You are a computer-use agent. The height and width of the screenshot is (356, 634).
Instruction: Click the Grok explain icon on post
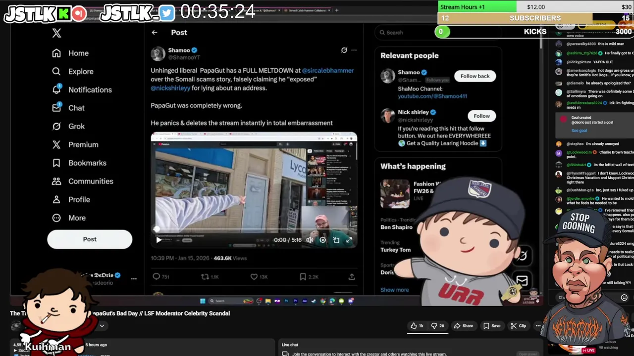[x=344, y=50]
